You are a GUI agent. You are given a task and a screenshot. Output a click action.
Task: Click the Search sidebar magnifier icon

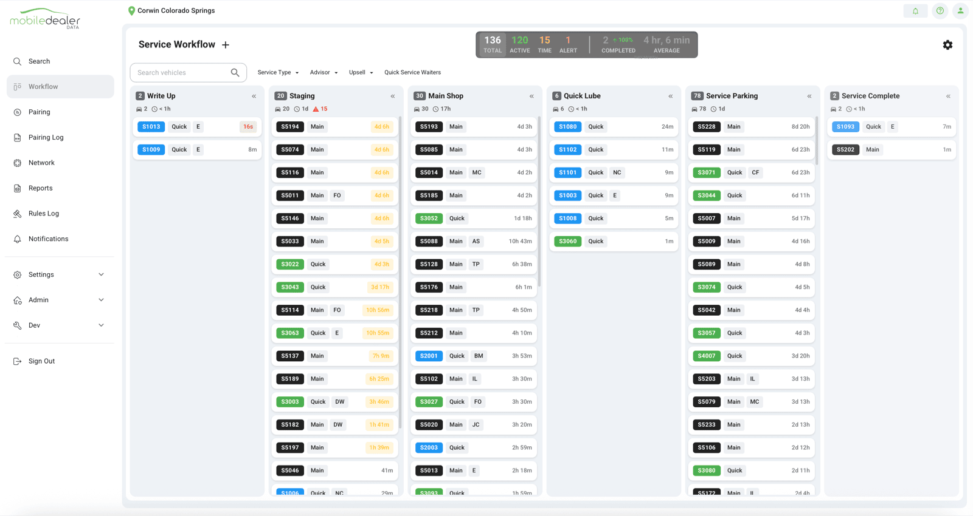[18, 61]
